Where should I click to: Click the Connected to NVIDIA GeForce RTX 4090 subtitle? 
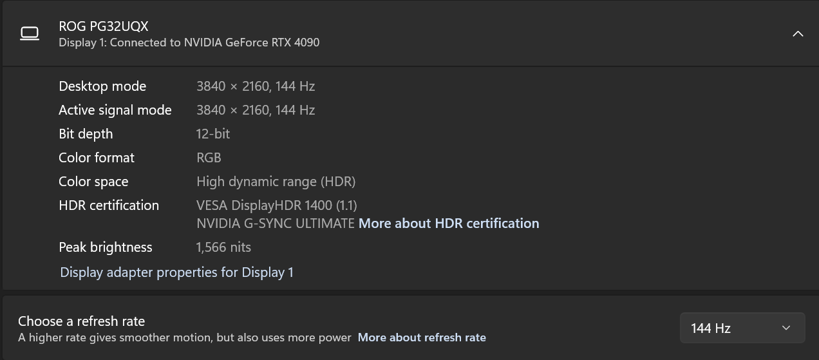click(x=189, y=43)
